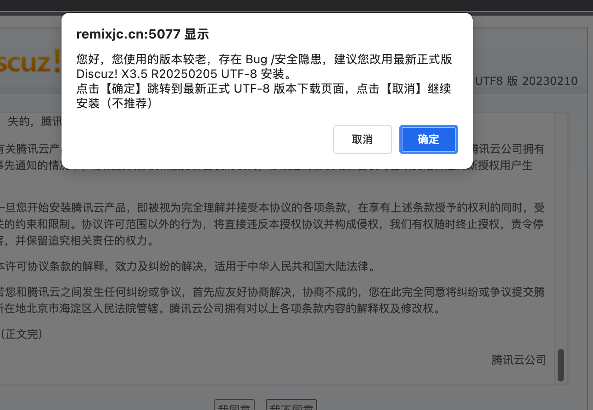Click the 我不同意 disagree button
The height and width of the screenshot is (410, 593).
click(x=291, y=406)
